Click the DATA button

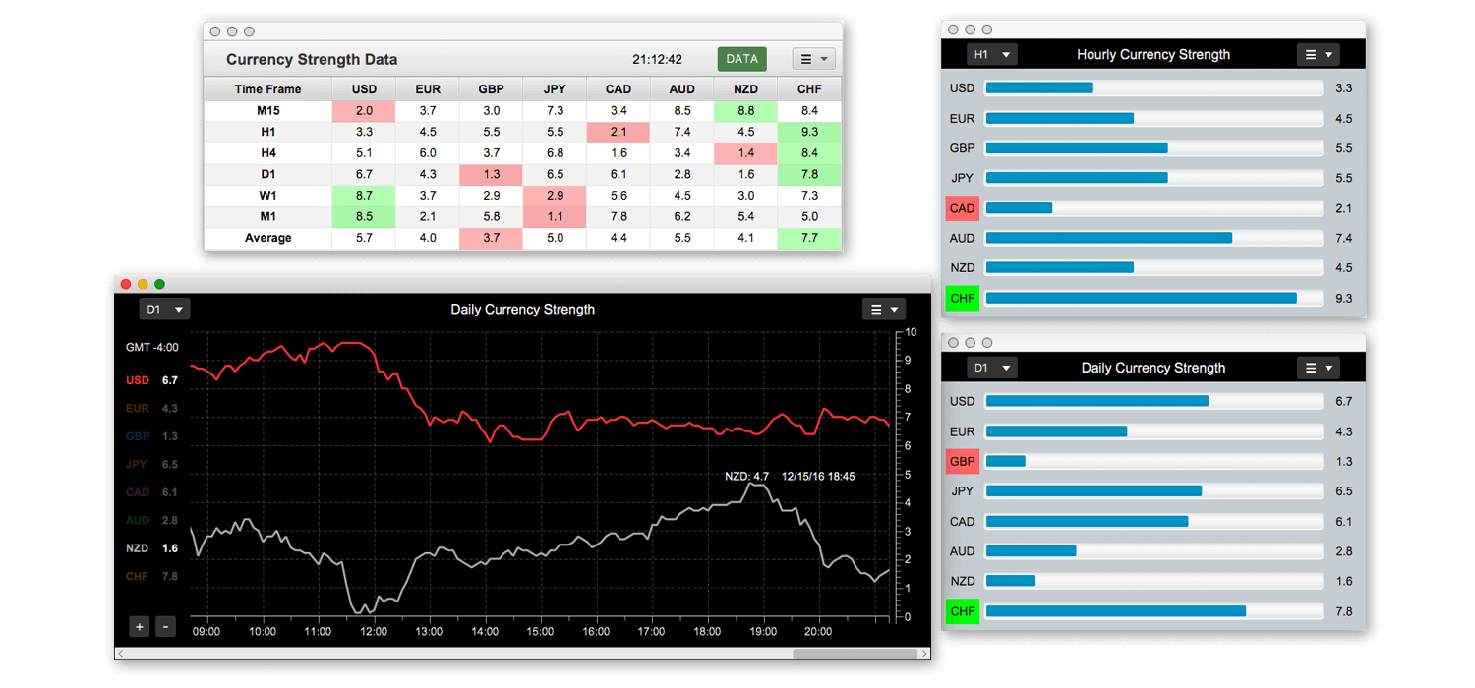[x=742, y=59]
